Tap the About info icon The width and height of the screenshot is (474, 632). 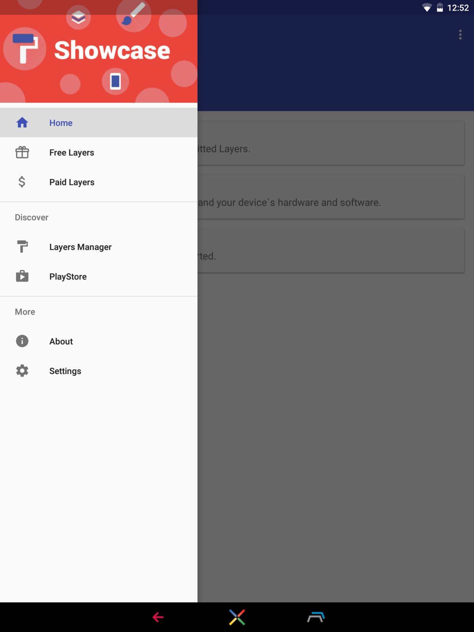tap(22, 341)
